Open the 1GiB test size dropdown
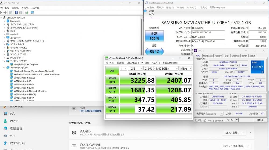The height and width of the screenshot is (150, 269). (x=135, y=69)
